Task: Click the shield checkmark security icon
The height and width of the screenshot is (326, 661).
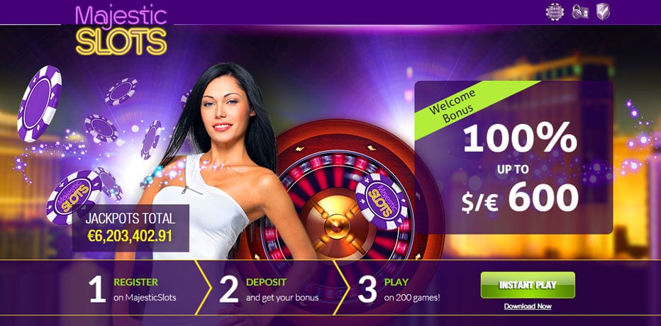Action: [604, 11]
